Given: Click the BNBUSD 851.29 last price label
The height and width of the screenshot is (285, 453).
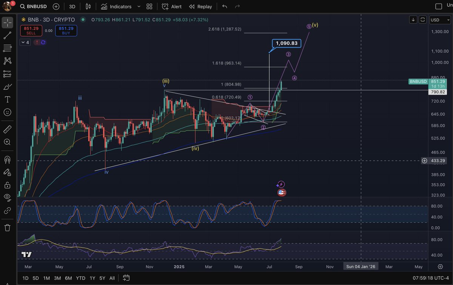Looking at the screenshot, I should (428, 82).
